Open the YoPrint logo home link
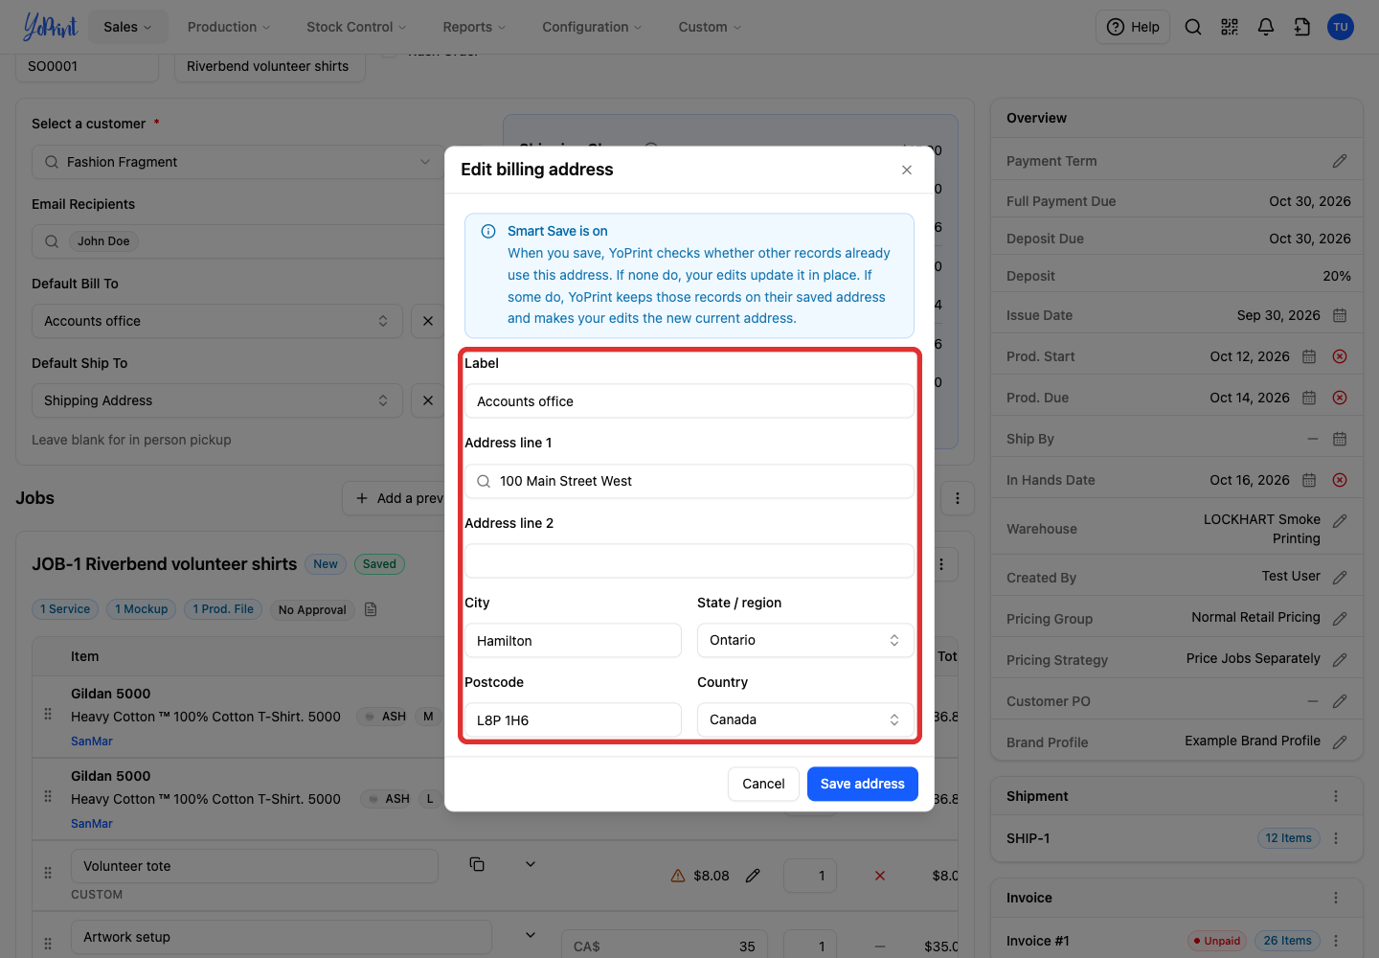The width and height of the screenshot is (1379, 958). [50, 27]
